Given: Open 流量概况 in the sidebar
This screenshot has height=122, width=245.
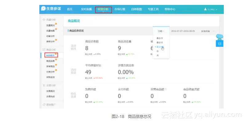Looking at the screenshot, I should tap(50, 26).
